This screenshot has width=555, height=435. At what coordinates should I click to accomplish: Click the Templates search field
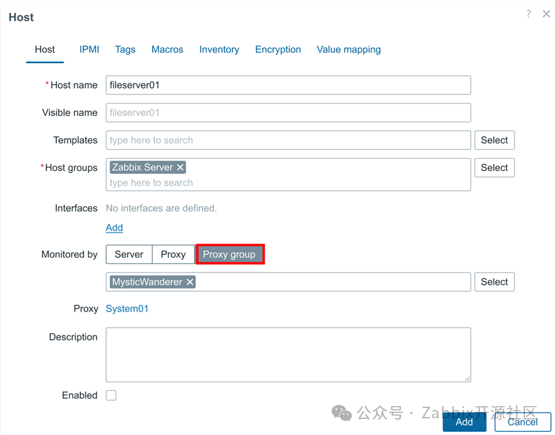pos(288,140)
